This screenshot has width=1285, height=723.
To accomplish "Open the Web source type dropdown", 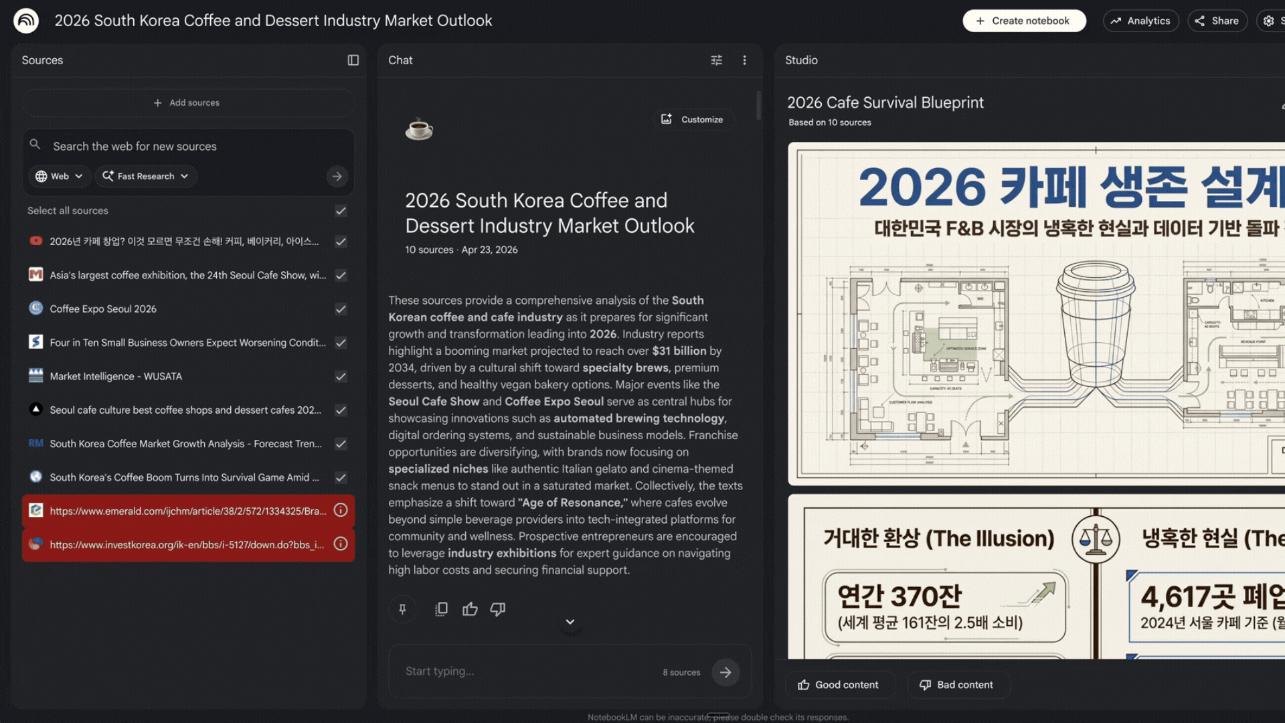I will [x=59, y=176].
